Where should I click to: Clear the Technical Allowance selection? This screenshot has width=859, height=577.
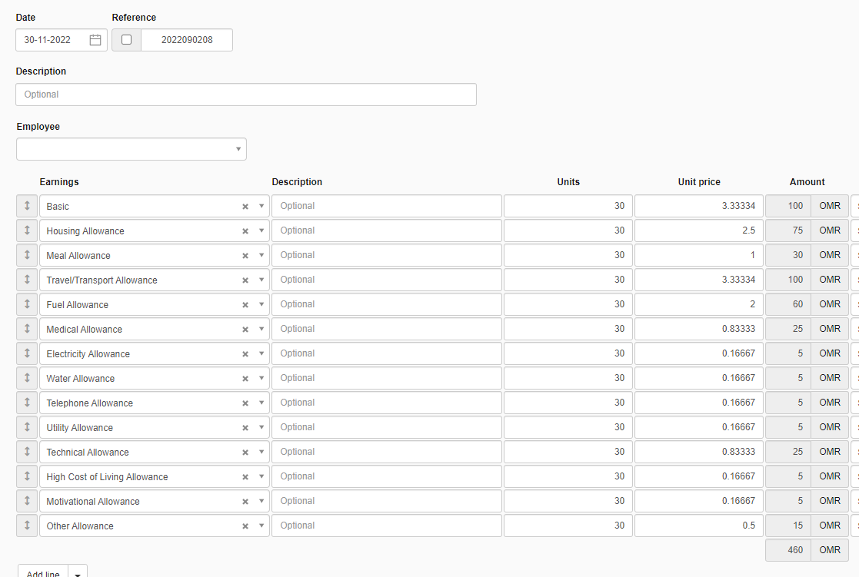245,453
